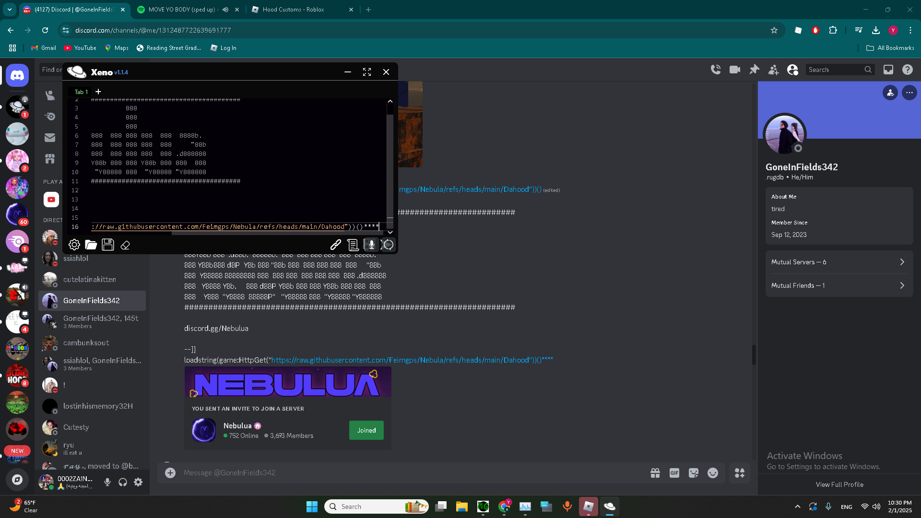Expand Mutual Servers list
This screenshot has height=518, width=921.
838,262
